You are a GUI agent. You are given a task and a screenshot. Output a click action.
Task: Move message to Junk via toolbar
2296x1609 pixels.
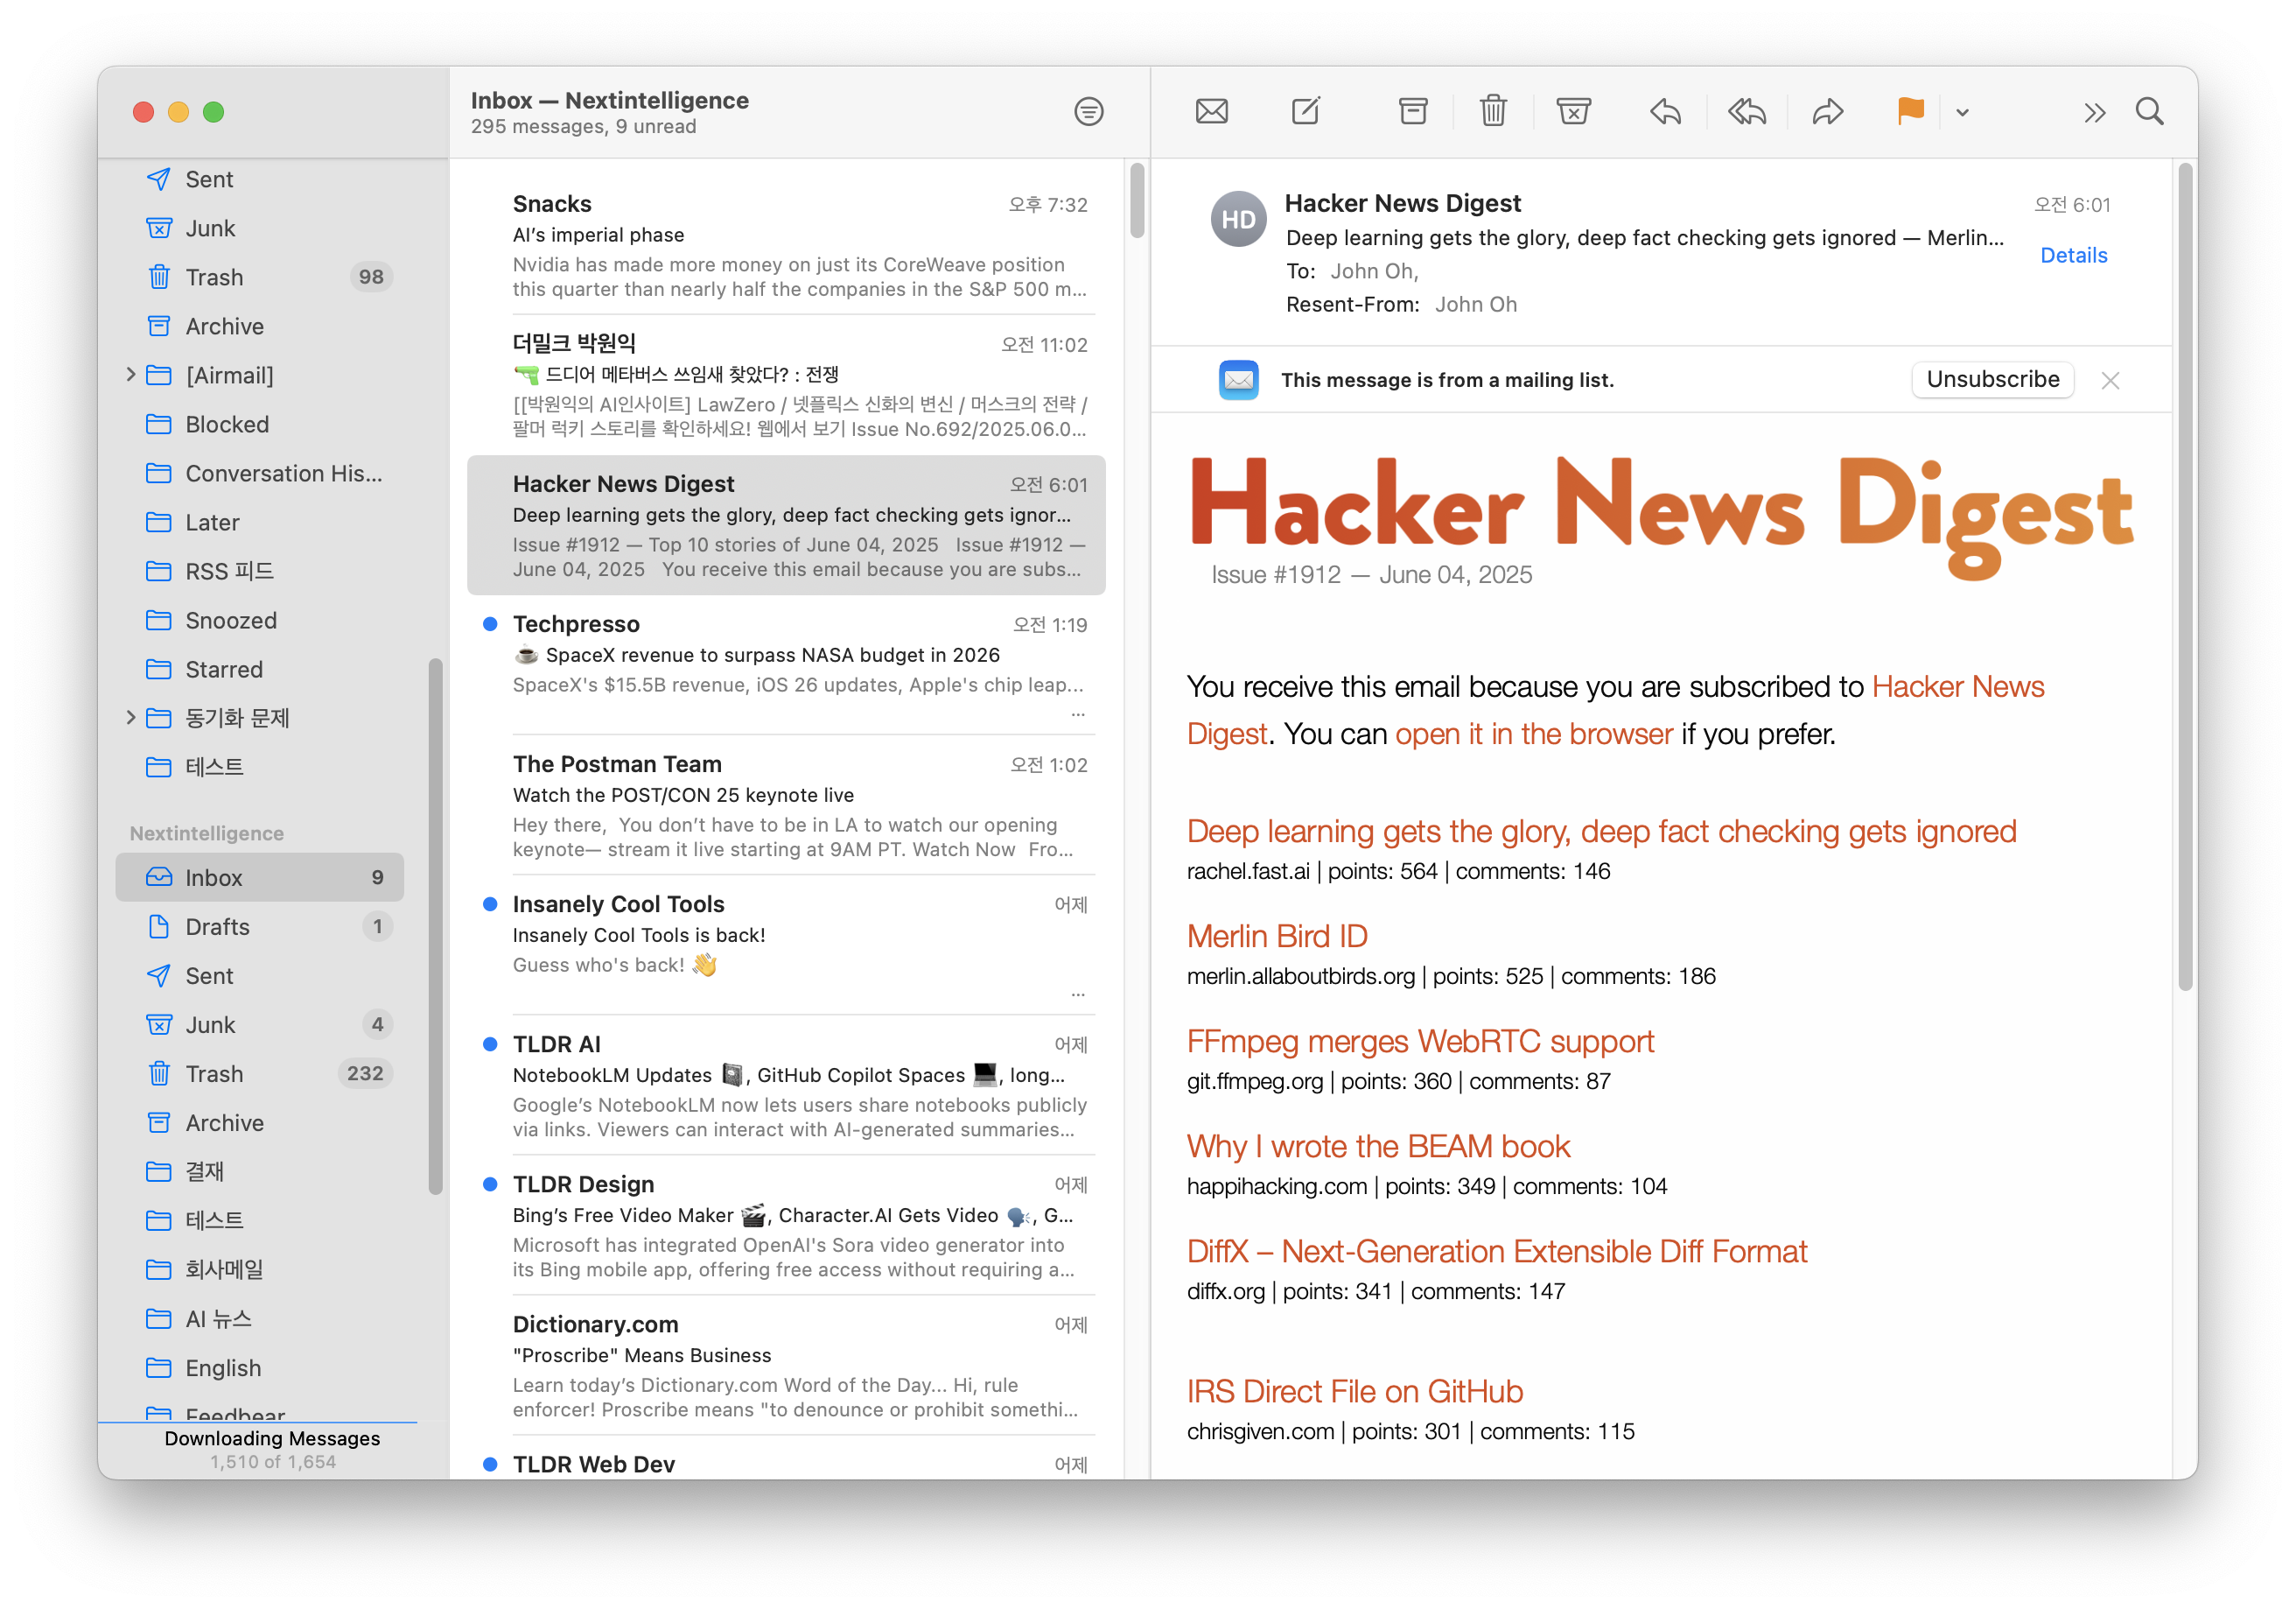click(1573, 111)
